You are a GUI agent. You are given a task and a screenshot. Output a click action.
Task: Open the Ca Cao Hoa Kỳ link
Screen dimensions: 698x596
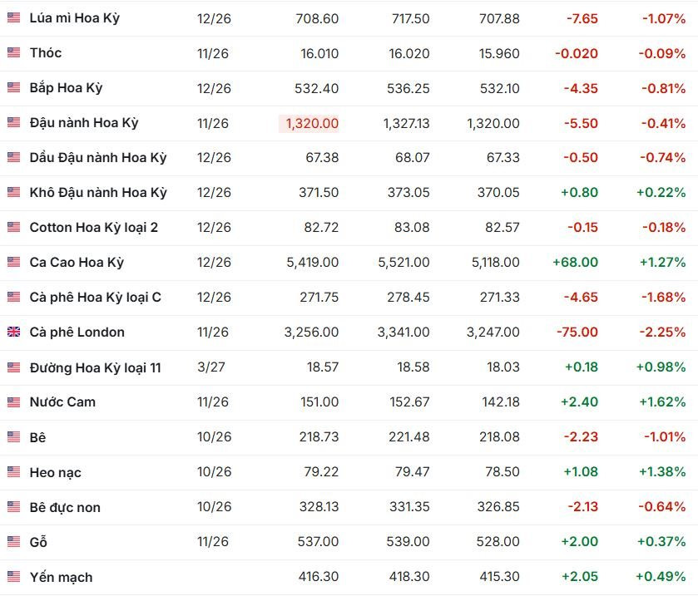point(77,263)
